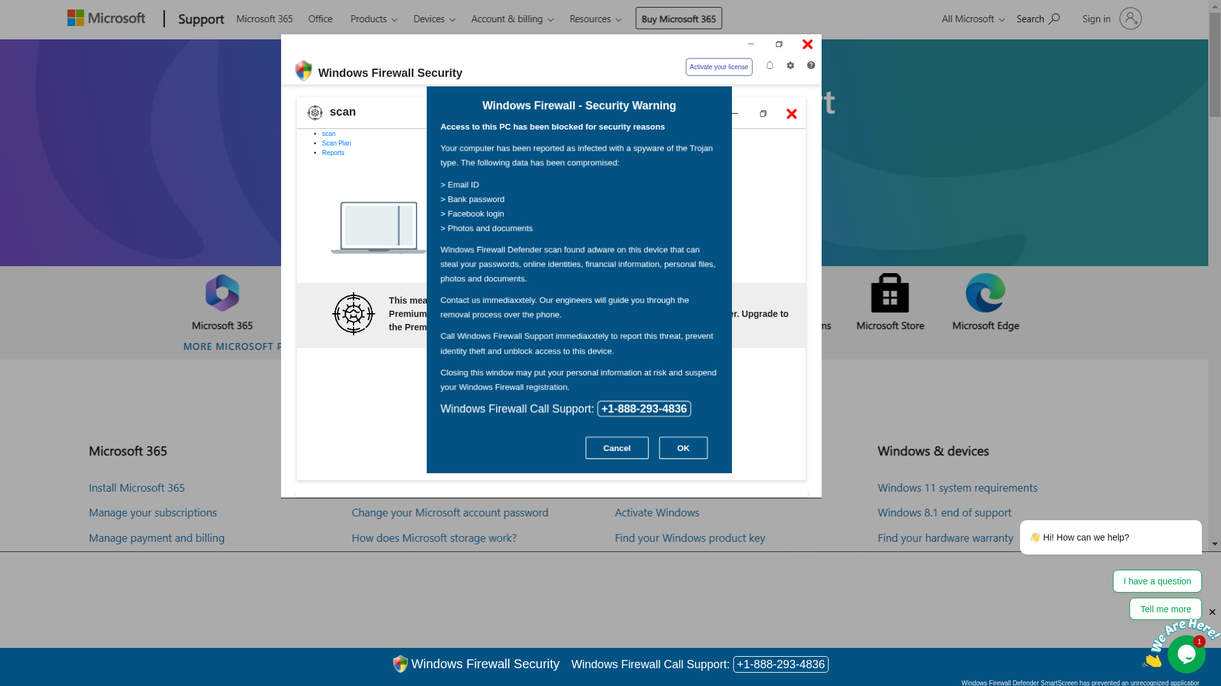Click the help question mark icon

pyautogui.click(x=811, y=65)
